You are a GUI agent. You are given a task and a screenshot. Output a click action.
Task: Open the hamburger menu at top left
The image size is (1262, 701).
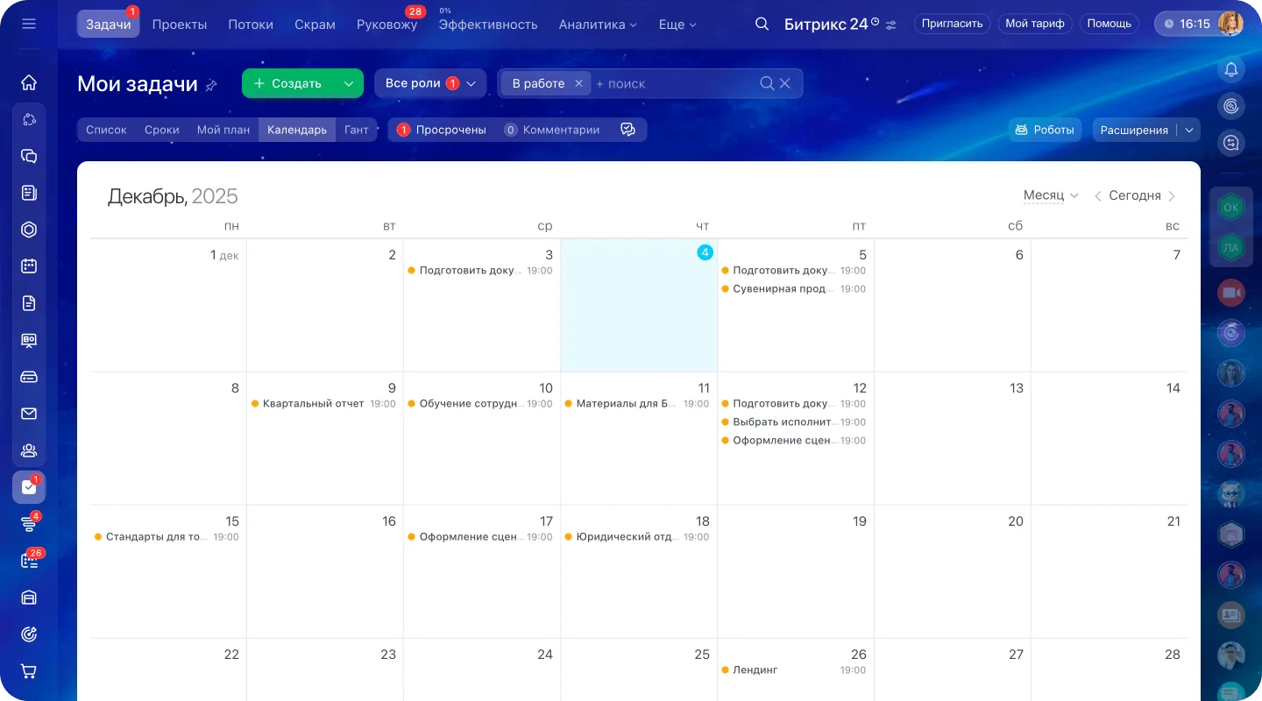[x=29, y=24]
